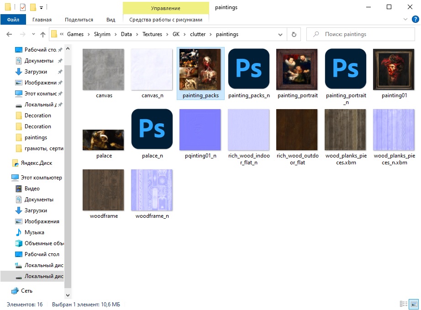The height and width of the screenshot is (310, 421).
Task: Select the pqinting01_n normal map
Action: [x=200, y=134]
